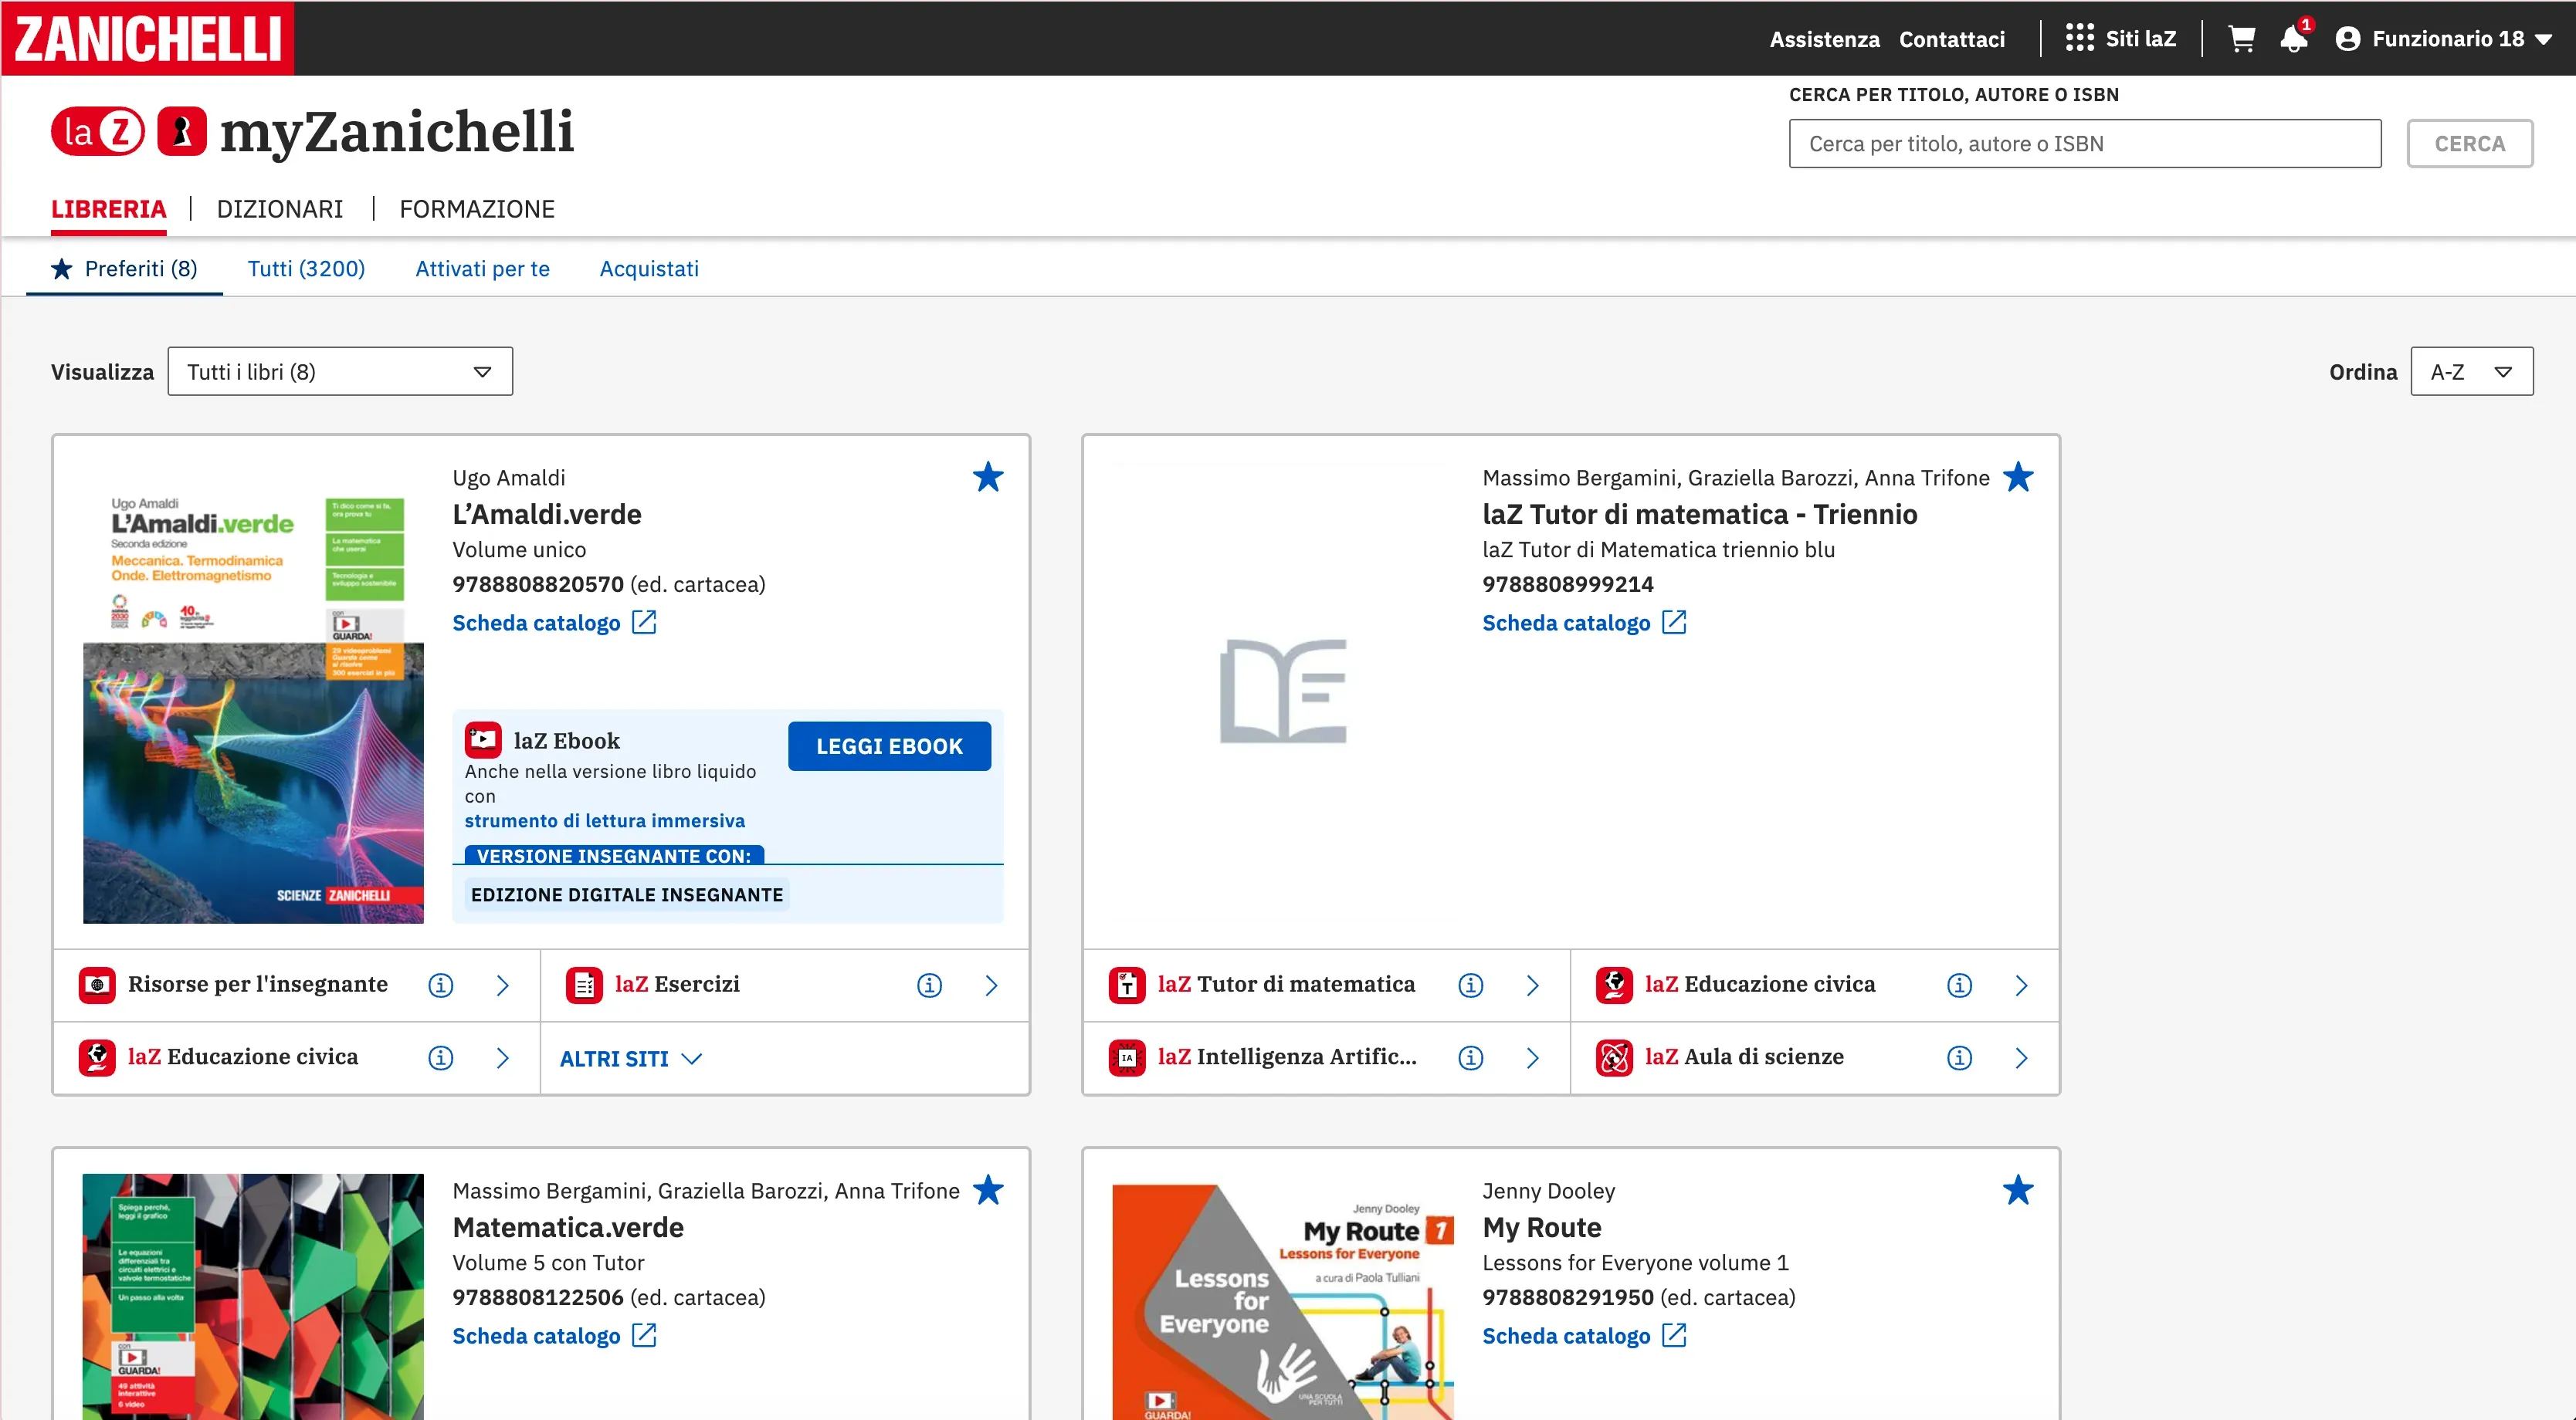Image resolution: width=2576 pixels, height=1420 pixels.
Task: Click the laZ Esercizi site icon
Action: [x=584, y=986]
